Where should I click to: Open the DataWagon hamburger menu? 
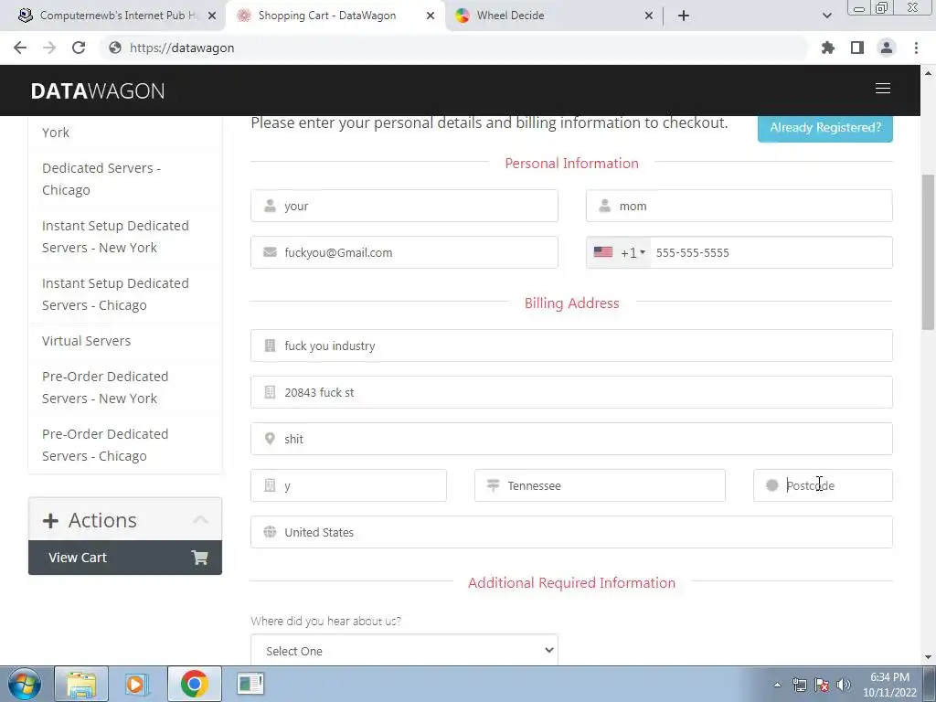(883, 89)
